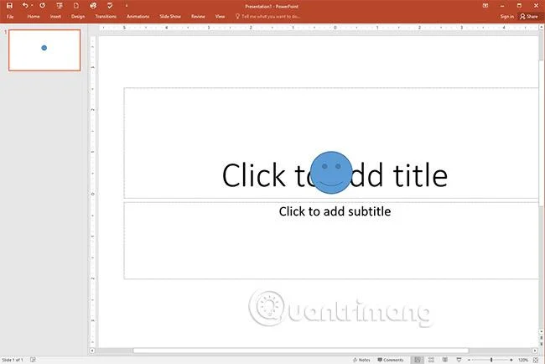This screenshot has height=364, width=545.
Task: Click the New blank presentation icon
Action: coord(76,6)
